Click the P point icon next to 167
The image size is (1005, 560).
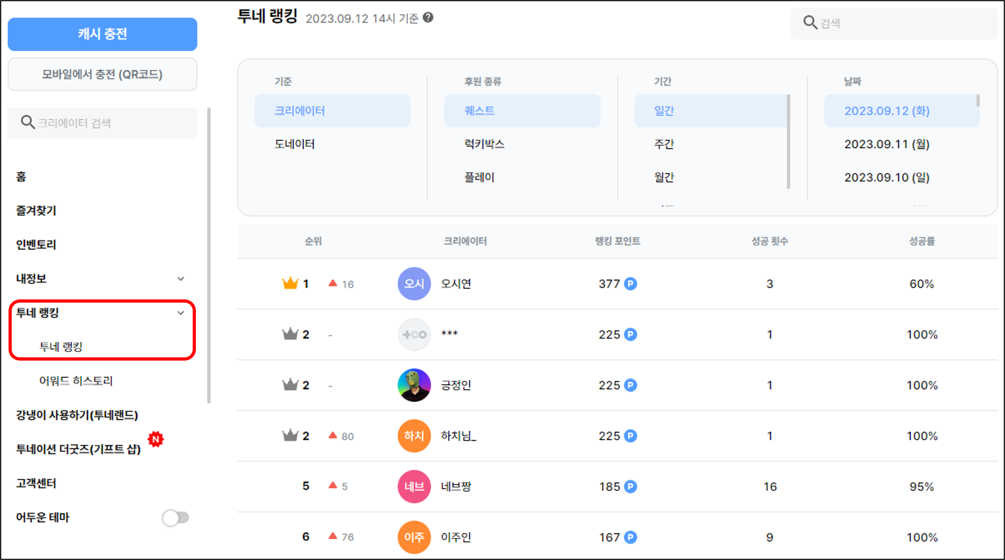(x=631, y=537)
